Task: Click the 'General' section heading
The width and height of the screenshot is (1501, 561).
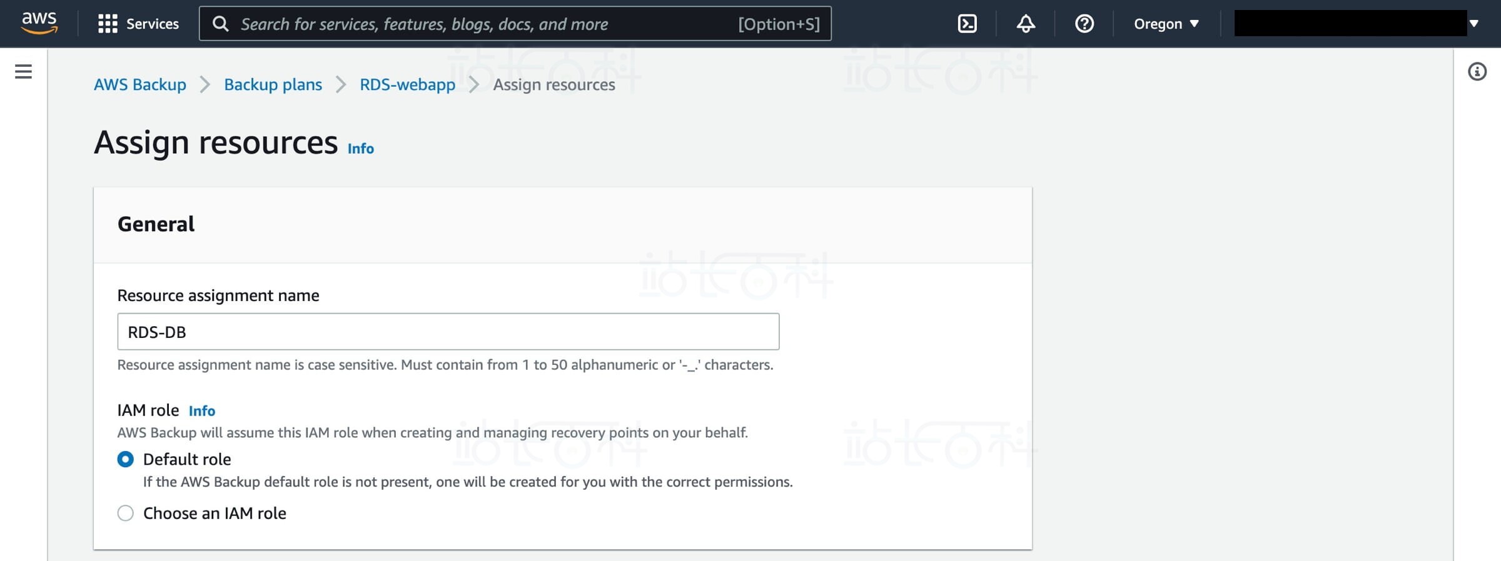Action: click(156, 224)
